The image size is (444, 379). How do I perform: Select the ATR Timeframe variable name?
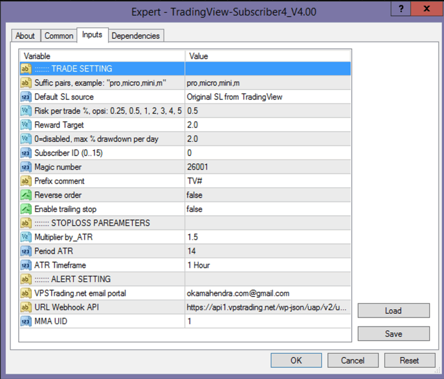[x=60, y=265]
